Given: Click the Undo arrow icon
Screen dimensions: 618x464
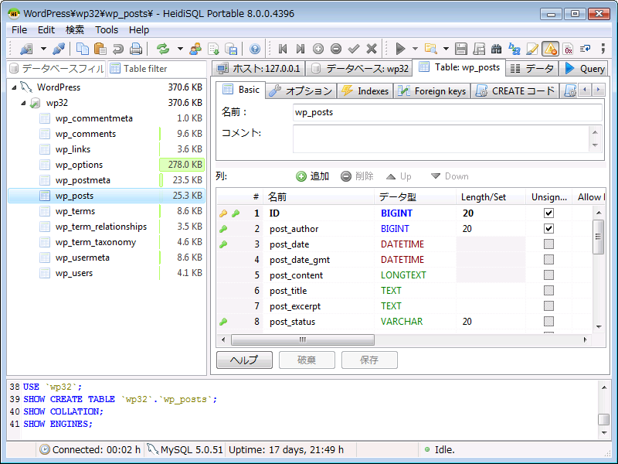Looking at the screenshot, I should (118, 49).
